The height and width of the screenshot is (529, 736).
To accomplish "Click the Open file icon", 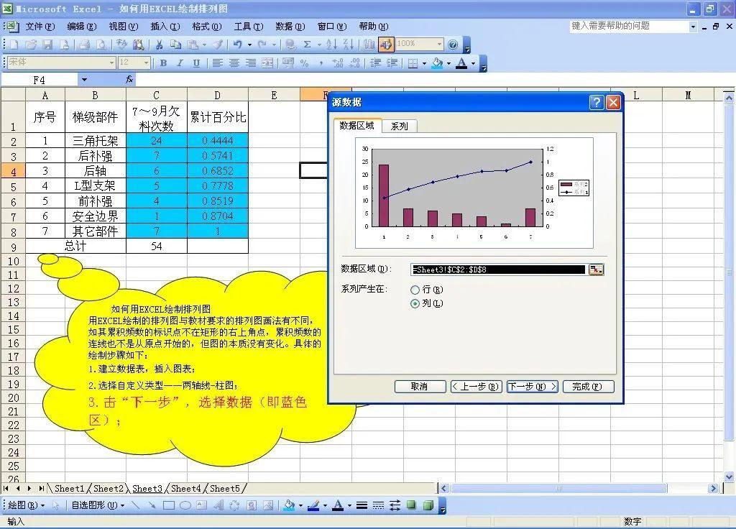I will point(31,45).
